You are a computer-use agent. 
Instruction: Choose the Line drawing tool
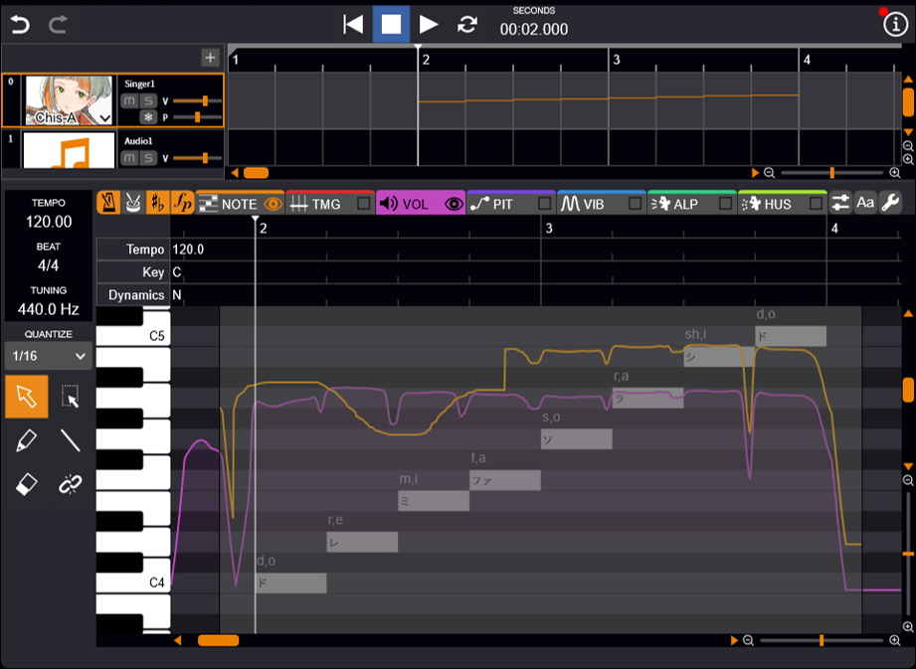(70, 439)
